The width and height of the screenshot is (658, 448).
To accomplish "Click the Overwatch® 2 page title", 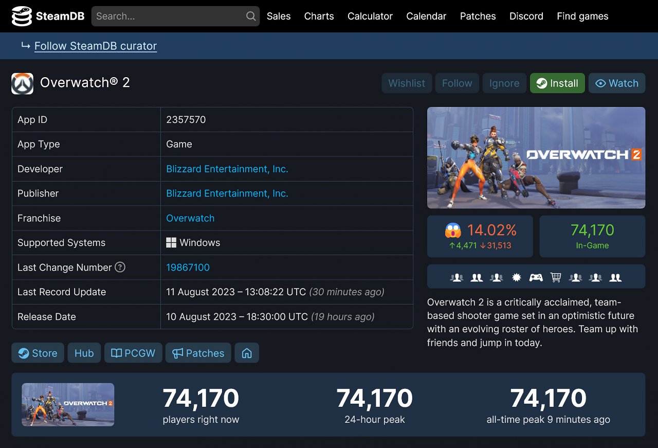I will click(x=85, y=83).
